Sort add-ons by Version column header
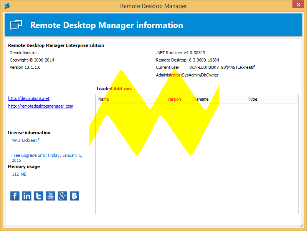The image size is (307, 231). 178,99
